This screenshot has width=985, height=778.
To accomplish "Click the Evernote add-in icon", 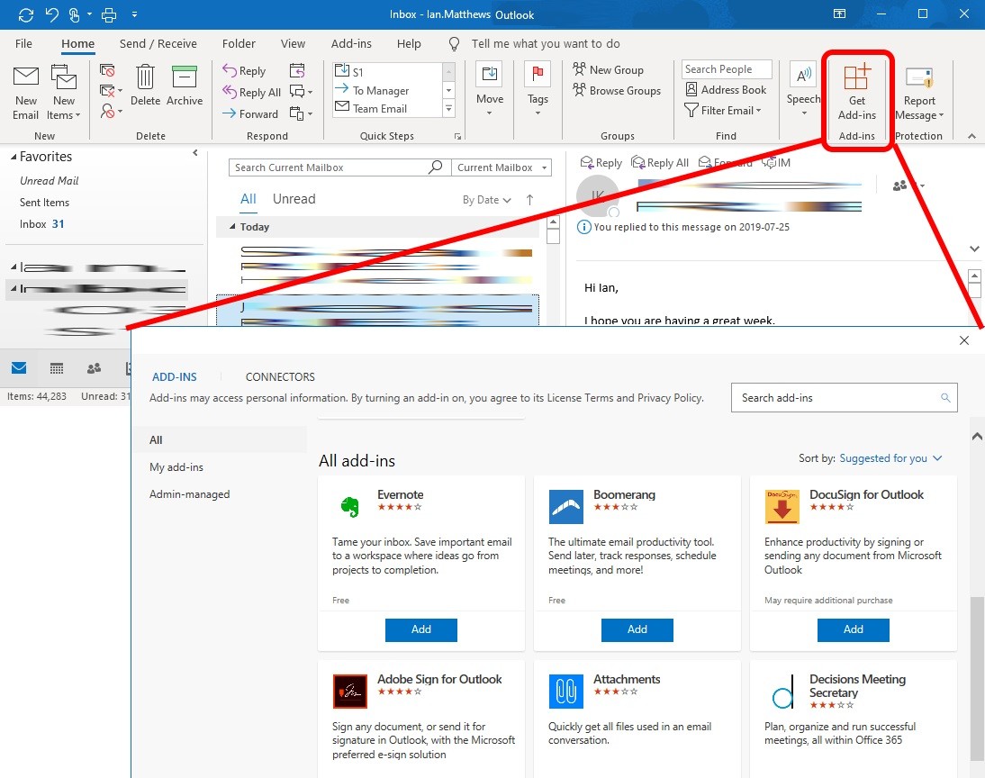I will coord(348,507).
